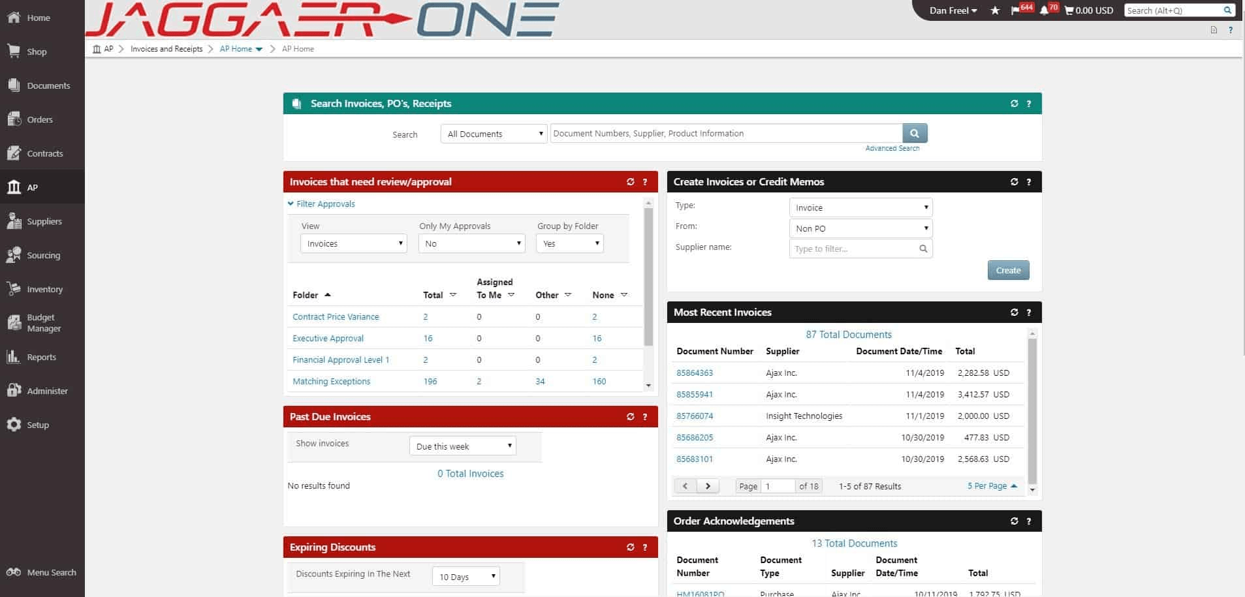Toggle the favorites star in the top bar

click(994, 10)
